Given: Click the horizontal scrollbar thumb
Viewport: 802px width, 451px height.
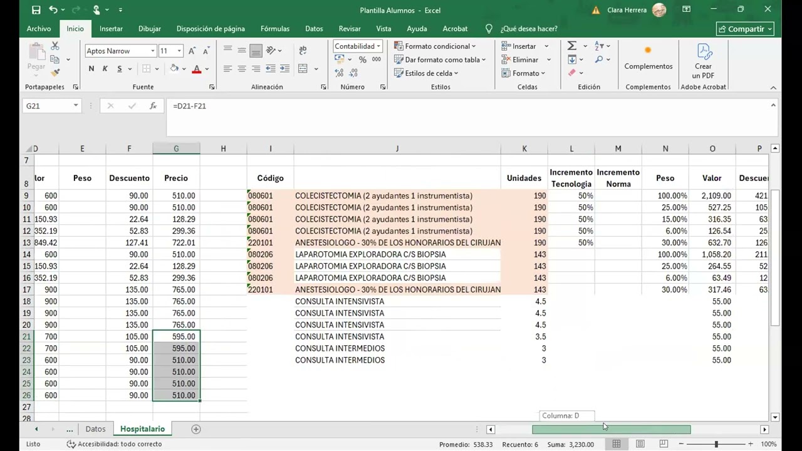Looking at the screenshot, I should click(612, 430).
